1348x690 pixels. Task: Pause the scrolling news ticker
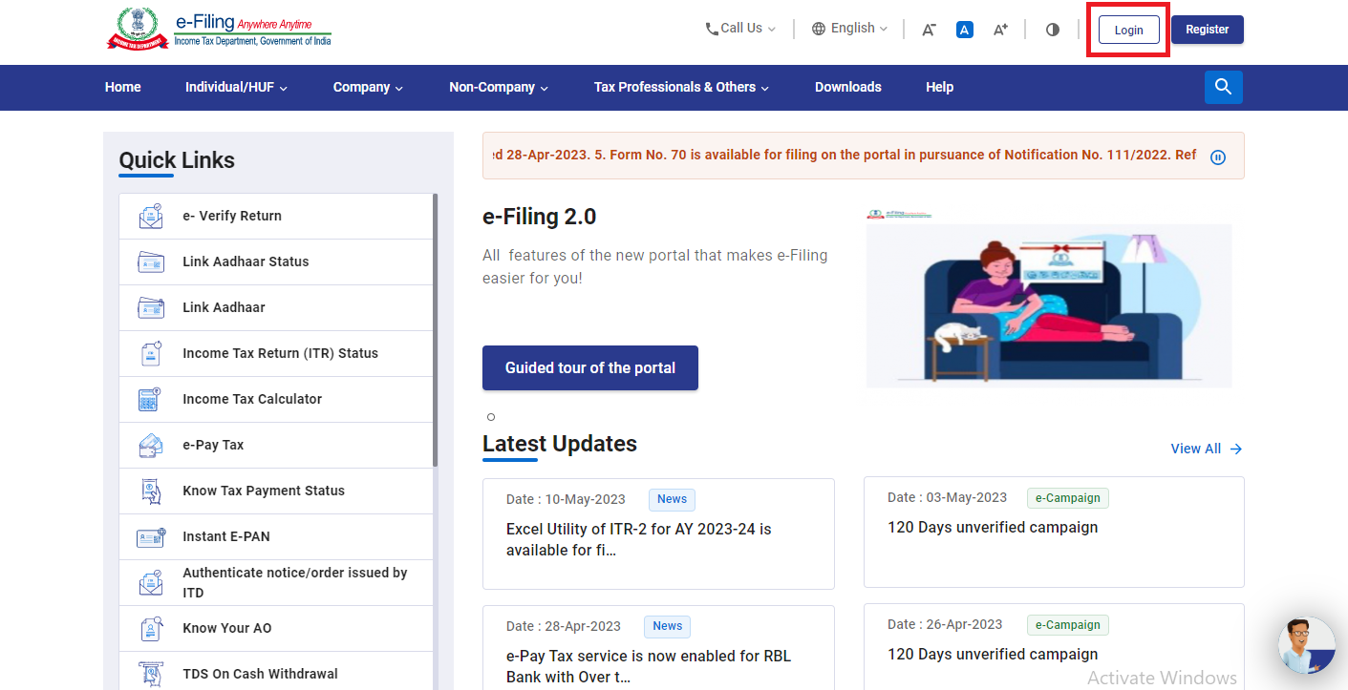(1218, 157)
